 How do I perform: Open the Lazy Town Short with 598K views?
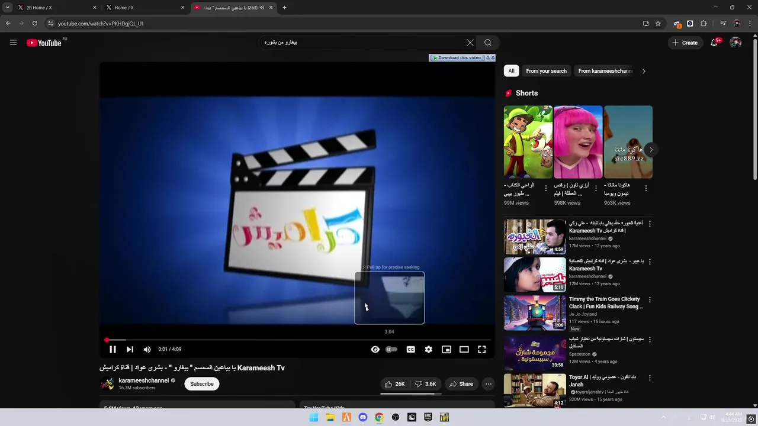coord(578,142)
